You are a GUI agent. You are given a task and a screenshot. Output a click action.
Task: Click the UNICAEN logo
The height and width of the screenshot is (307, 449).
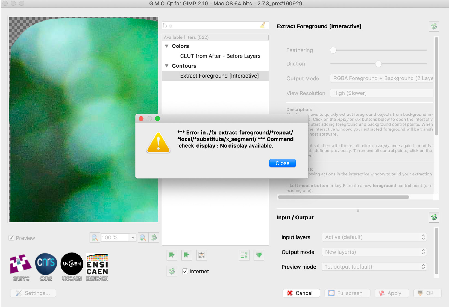point(72,267)
